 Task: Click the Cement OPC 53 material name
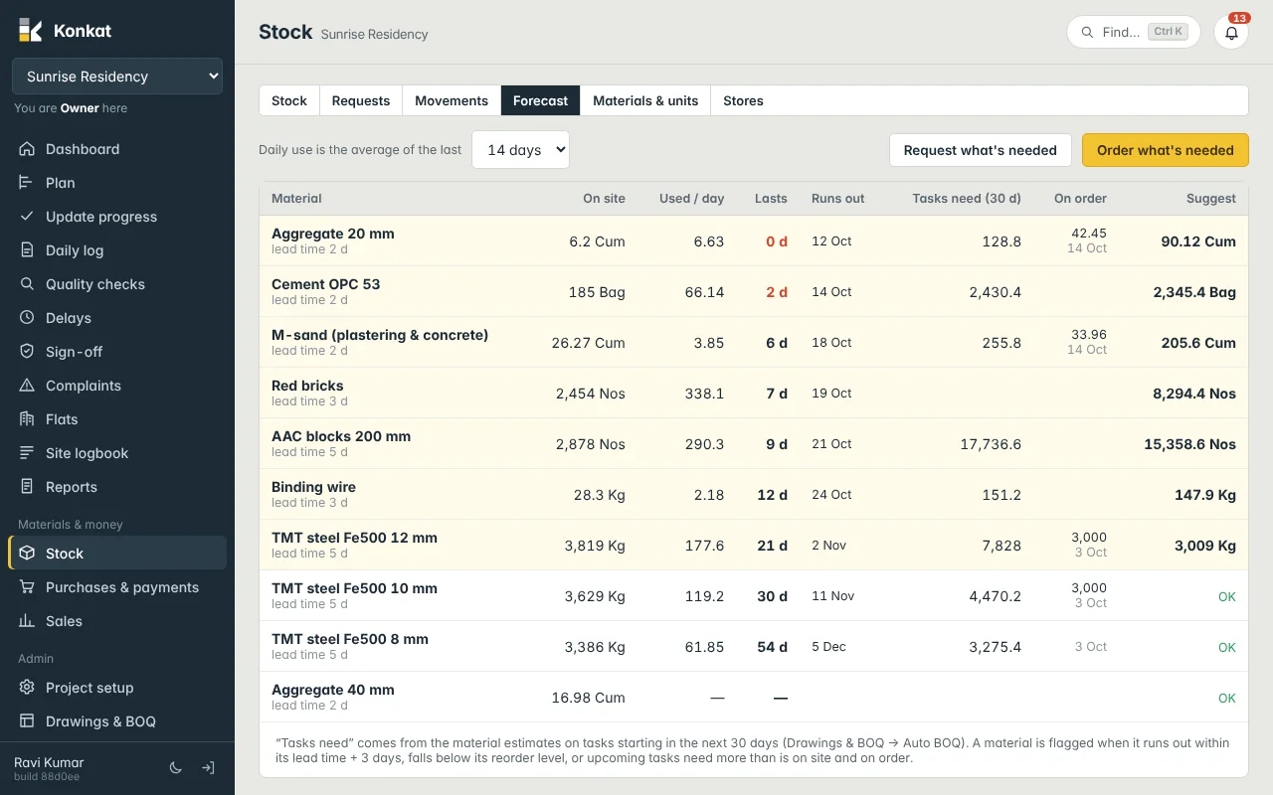coord(326,284)
